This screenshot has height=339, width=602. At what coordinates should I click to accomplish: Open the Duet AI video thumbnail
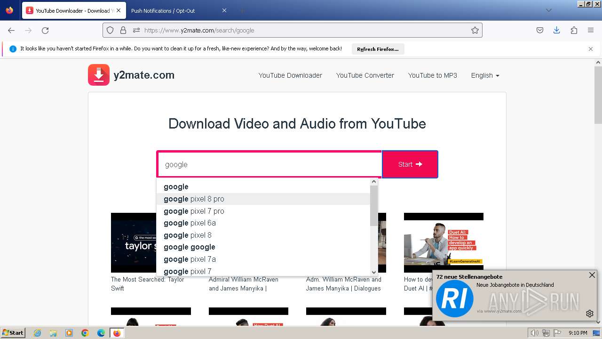click(x=444, y=242)
